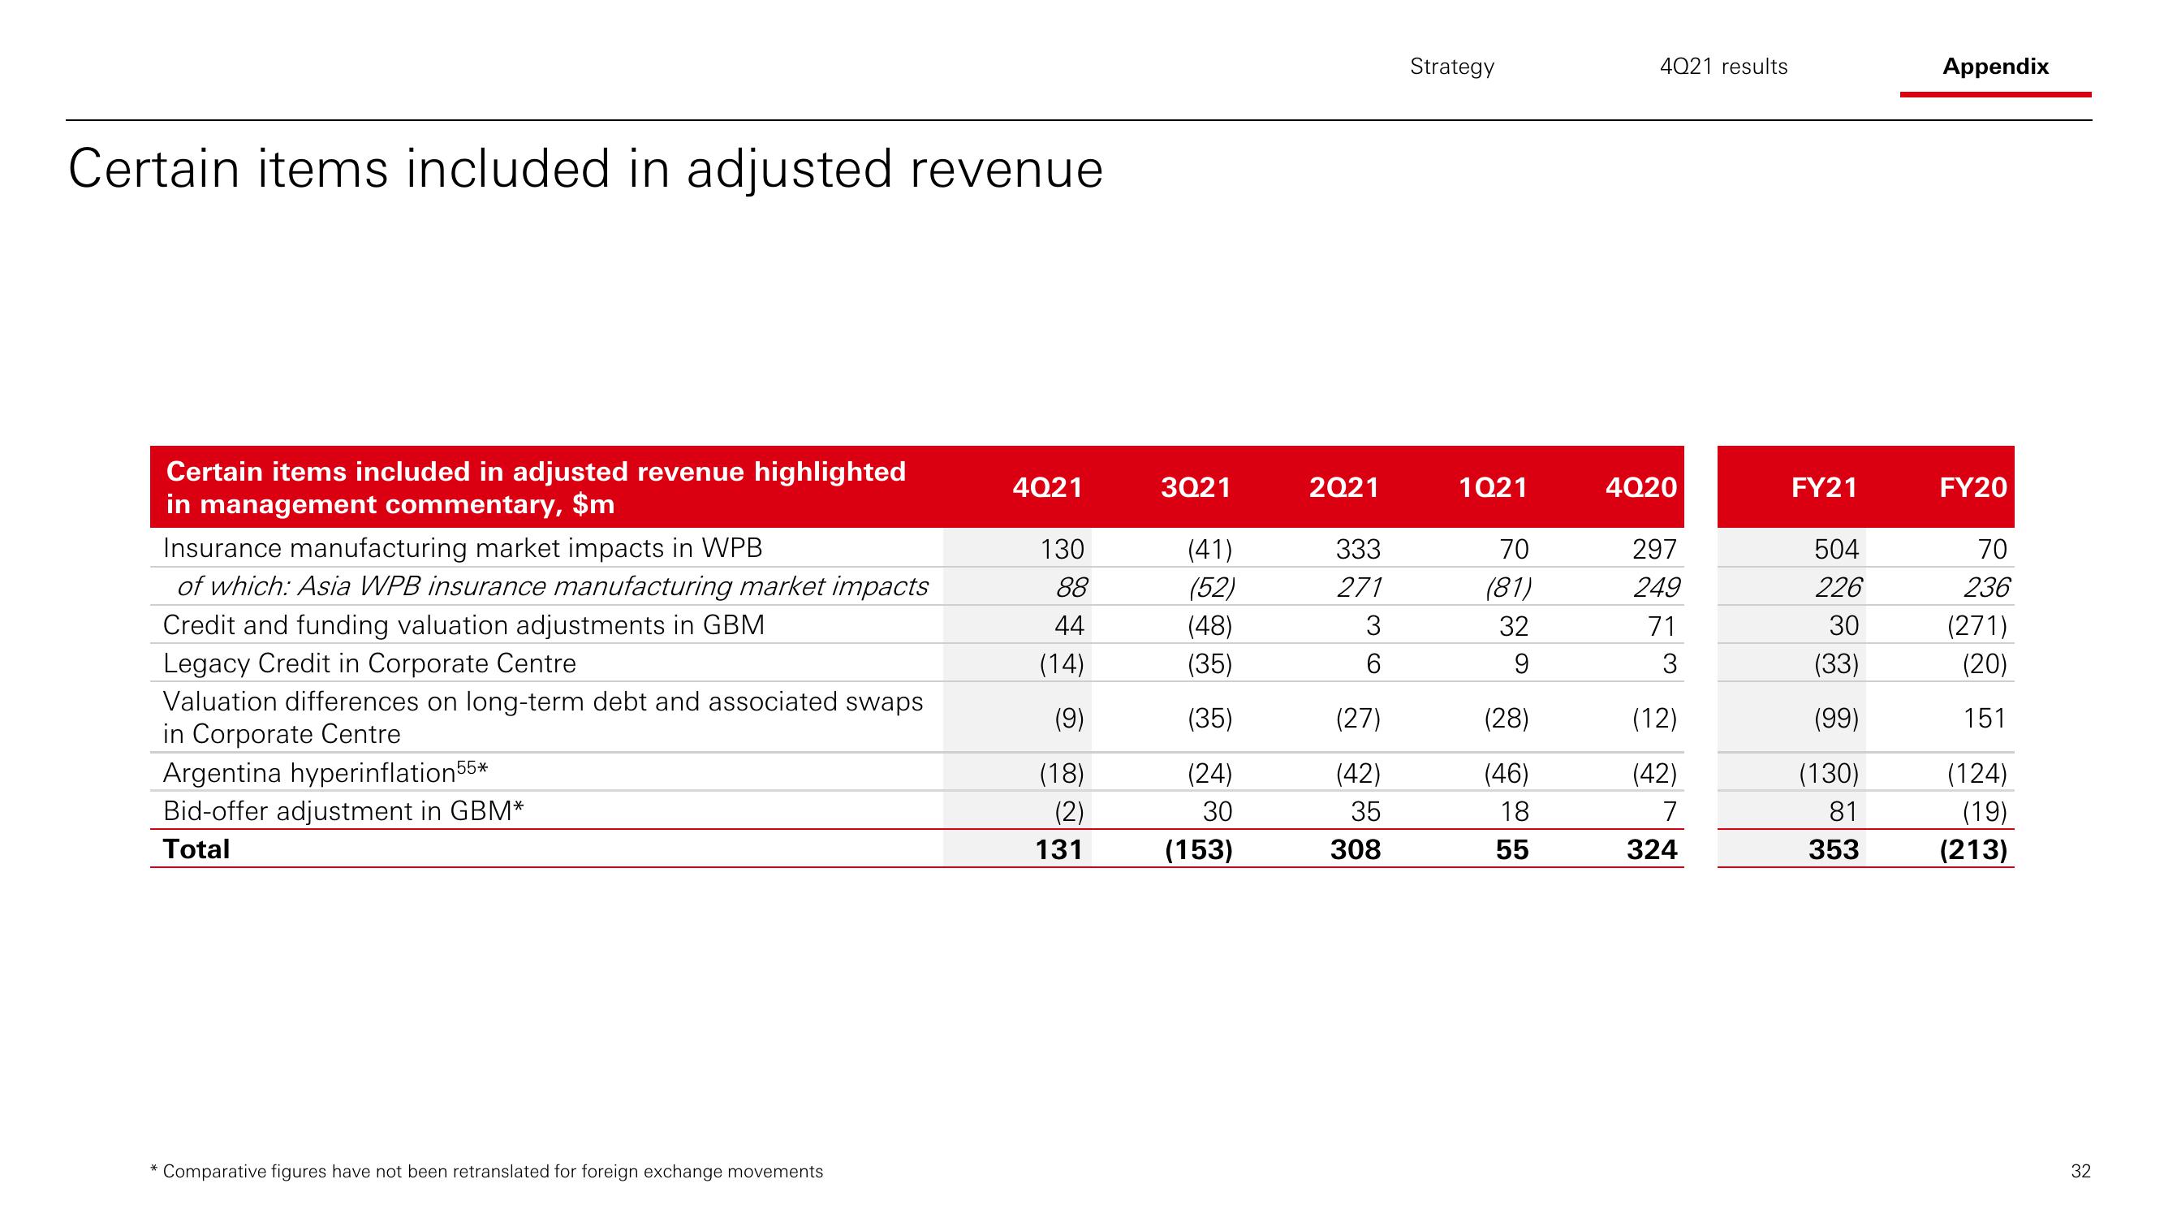Select row label 'Bid-offer adjustment in GBM*'
The width and height of the screenshot is (2164, 1218).
(343, 810)
